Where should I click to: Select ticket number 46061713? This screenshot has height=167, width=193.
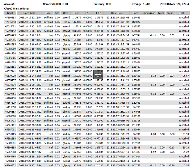click(x=10, y=121)
